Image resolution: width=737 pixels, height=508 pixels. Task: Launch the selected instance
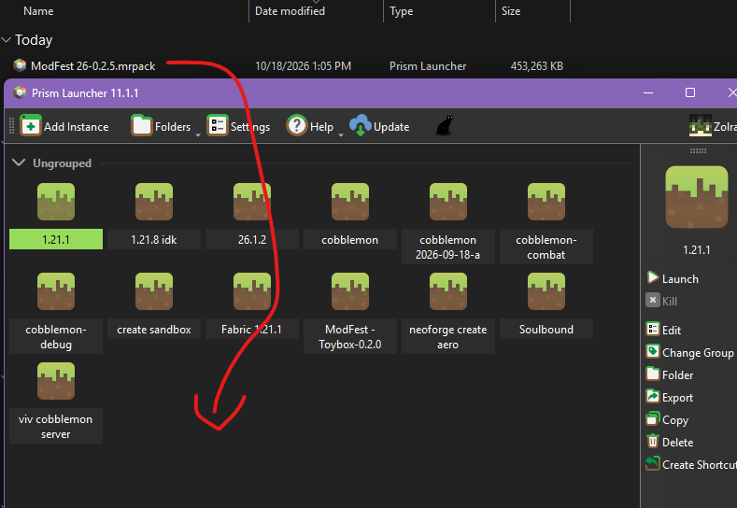point(673,278)
